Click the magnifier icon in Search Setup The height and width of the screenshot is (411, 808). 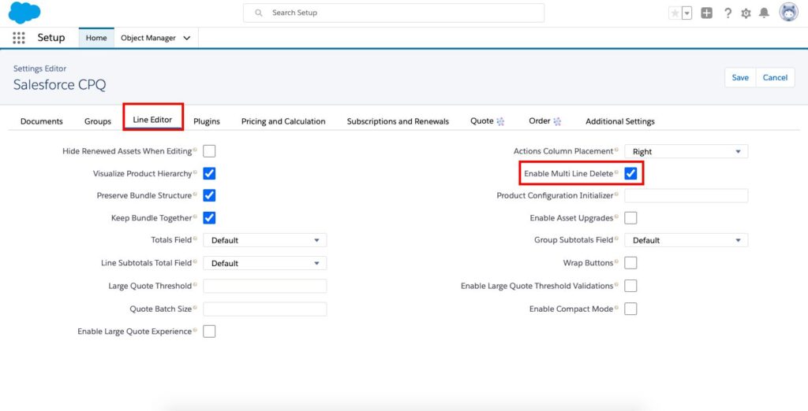click(x=259, y=13)
